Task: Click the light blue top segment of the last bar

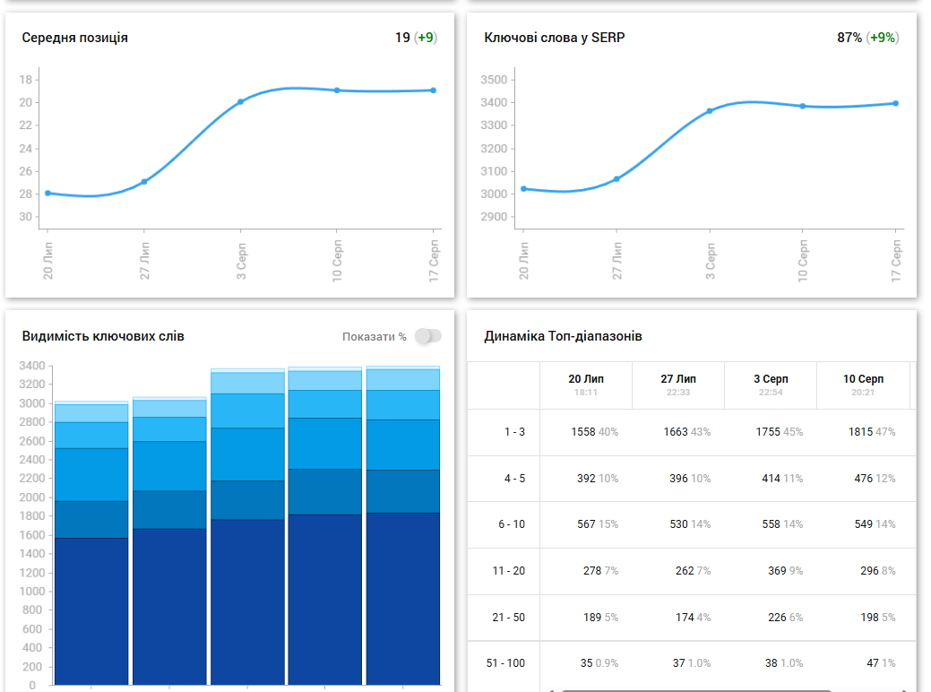Action: pos(403,379)
